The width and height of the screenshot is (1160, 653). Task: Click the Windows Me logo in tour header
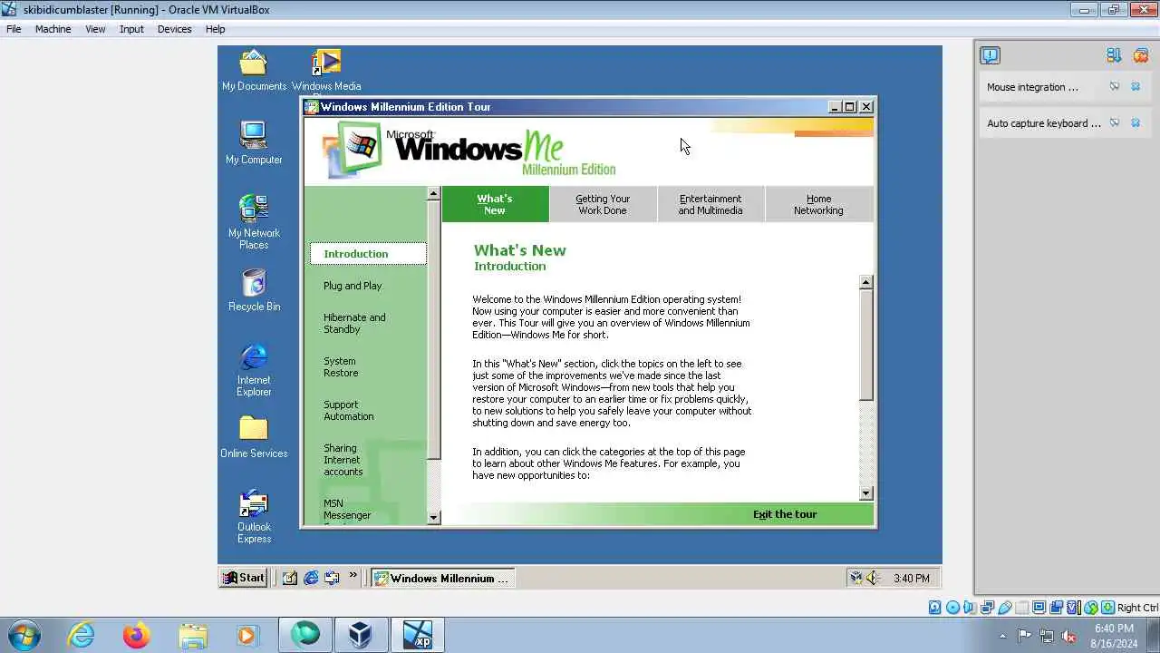click(x=469, y=150)
